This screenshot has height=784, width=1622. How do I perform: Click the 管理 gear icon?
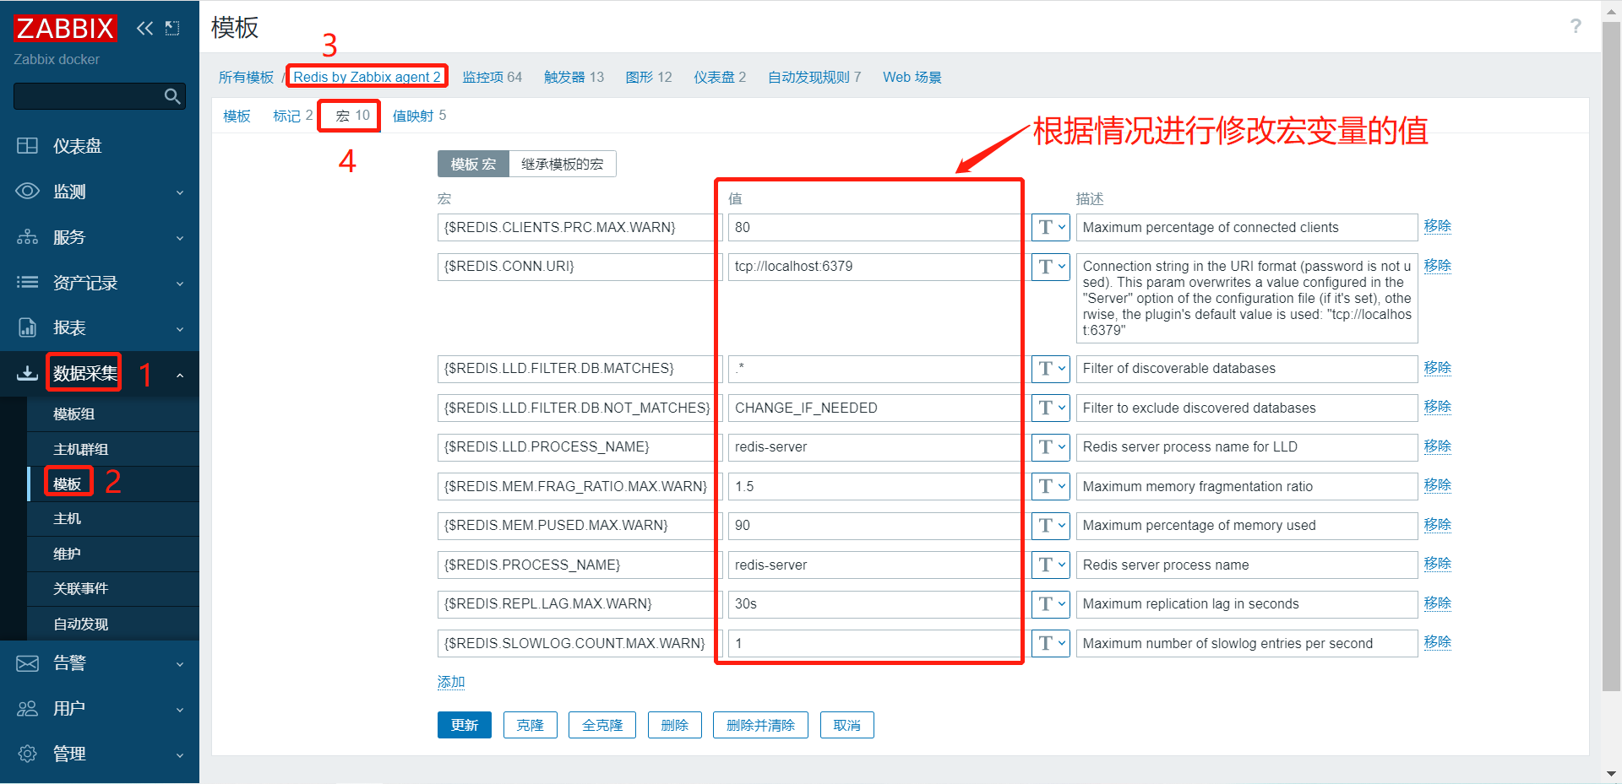pos(27,754)
